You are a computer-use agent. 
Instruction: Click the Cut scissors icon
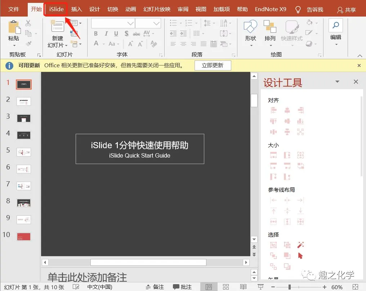point(28,23)
